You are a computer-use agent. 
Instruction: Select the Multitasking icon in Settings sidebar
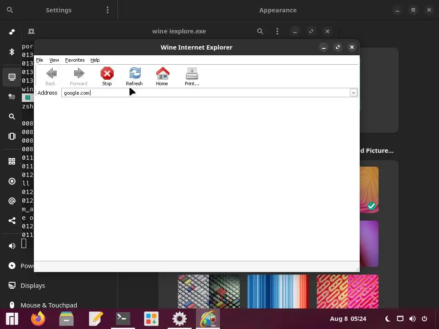point(12,136)
